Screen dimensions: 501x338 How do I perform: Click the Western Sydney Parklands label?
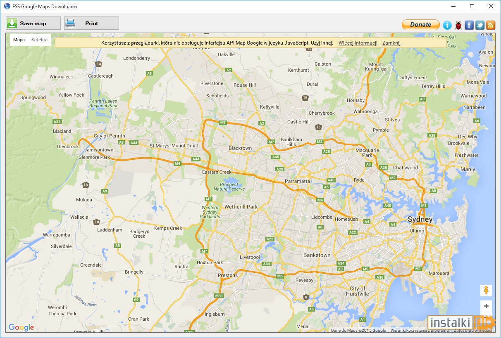tap(210, 212)
